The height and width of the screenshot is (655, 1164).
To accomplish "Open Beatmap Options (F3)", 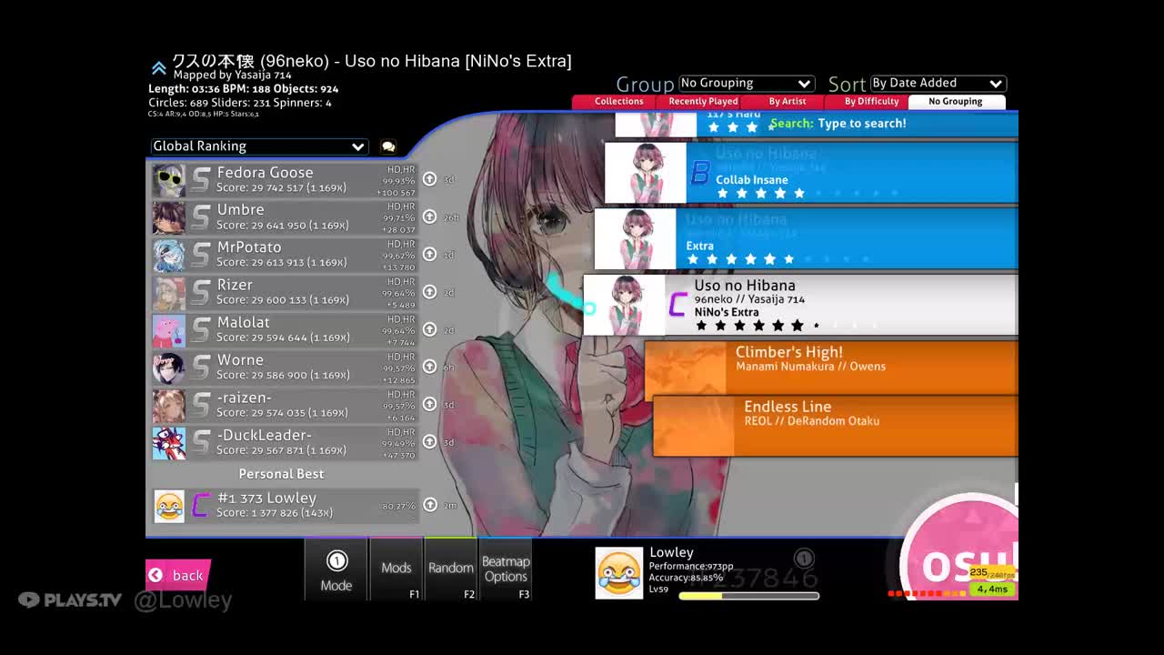I will point(506,569).
